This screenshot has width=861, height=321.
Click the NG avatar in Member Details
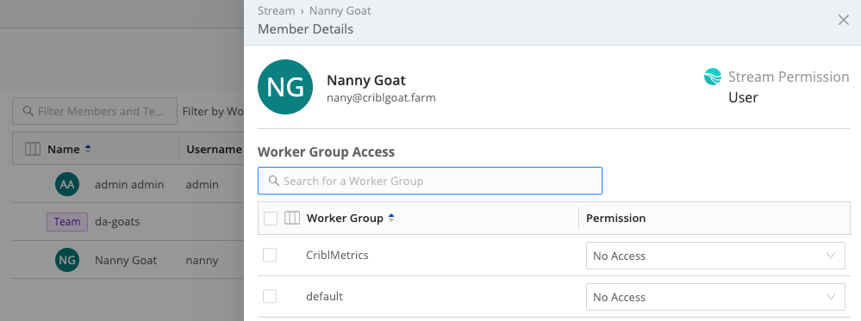[285, 87]
